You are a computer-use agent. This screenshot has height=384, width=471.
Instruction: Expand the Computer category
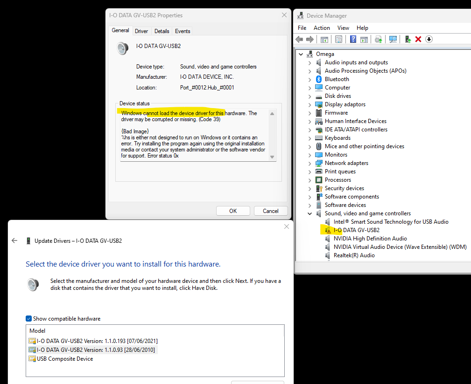point(309,88)
